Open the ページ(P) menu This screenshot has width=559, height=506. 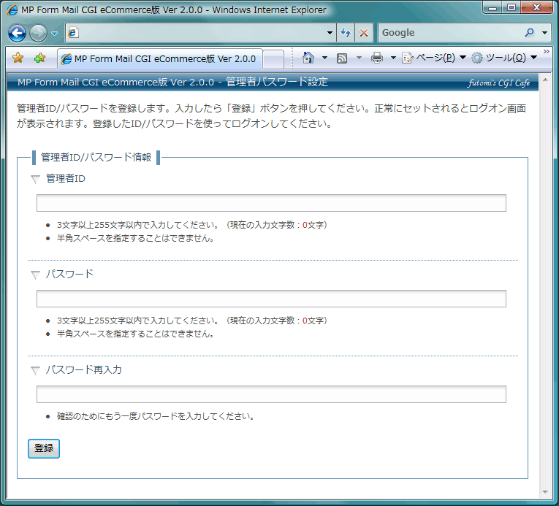[x=434, y=58]
